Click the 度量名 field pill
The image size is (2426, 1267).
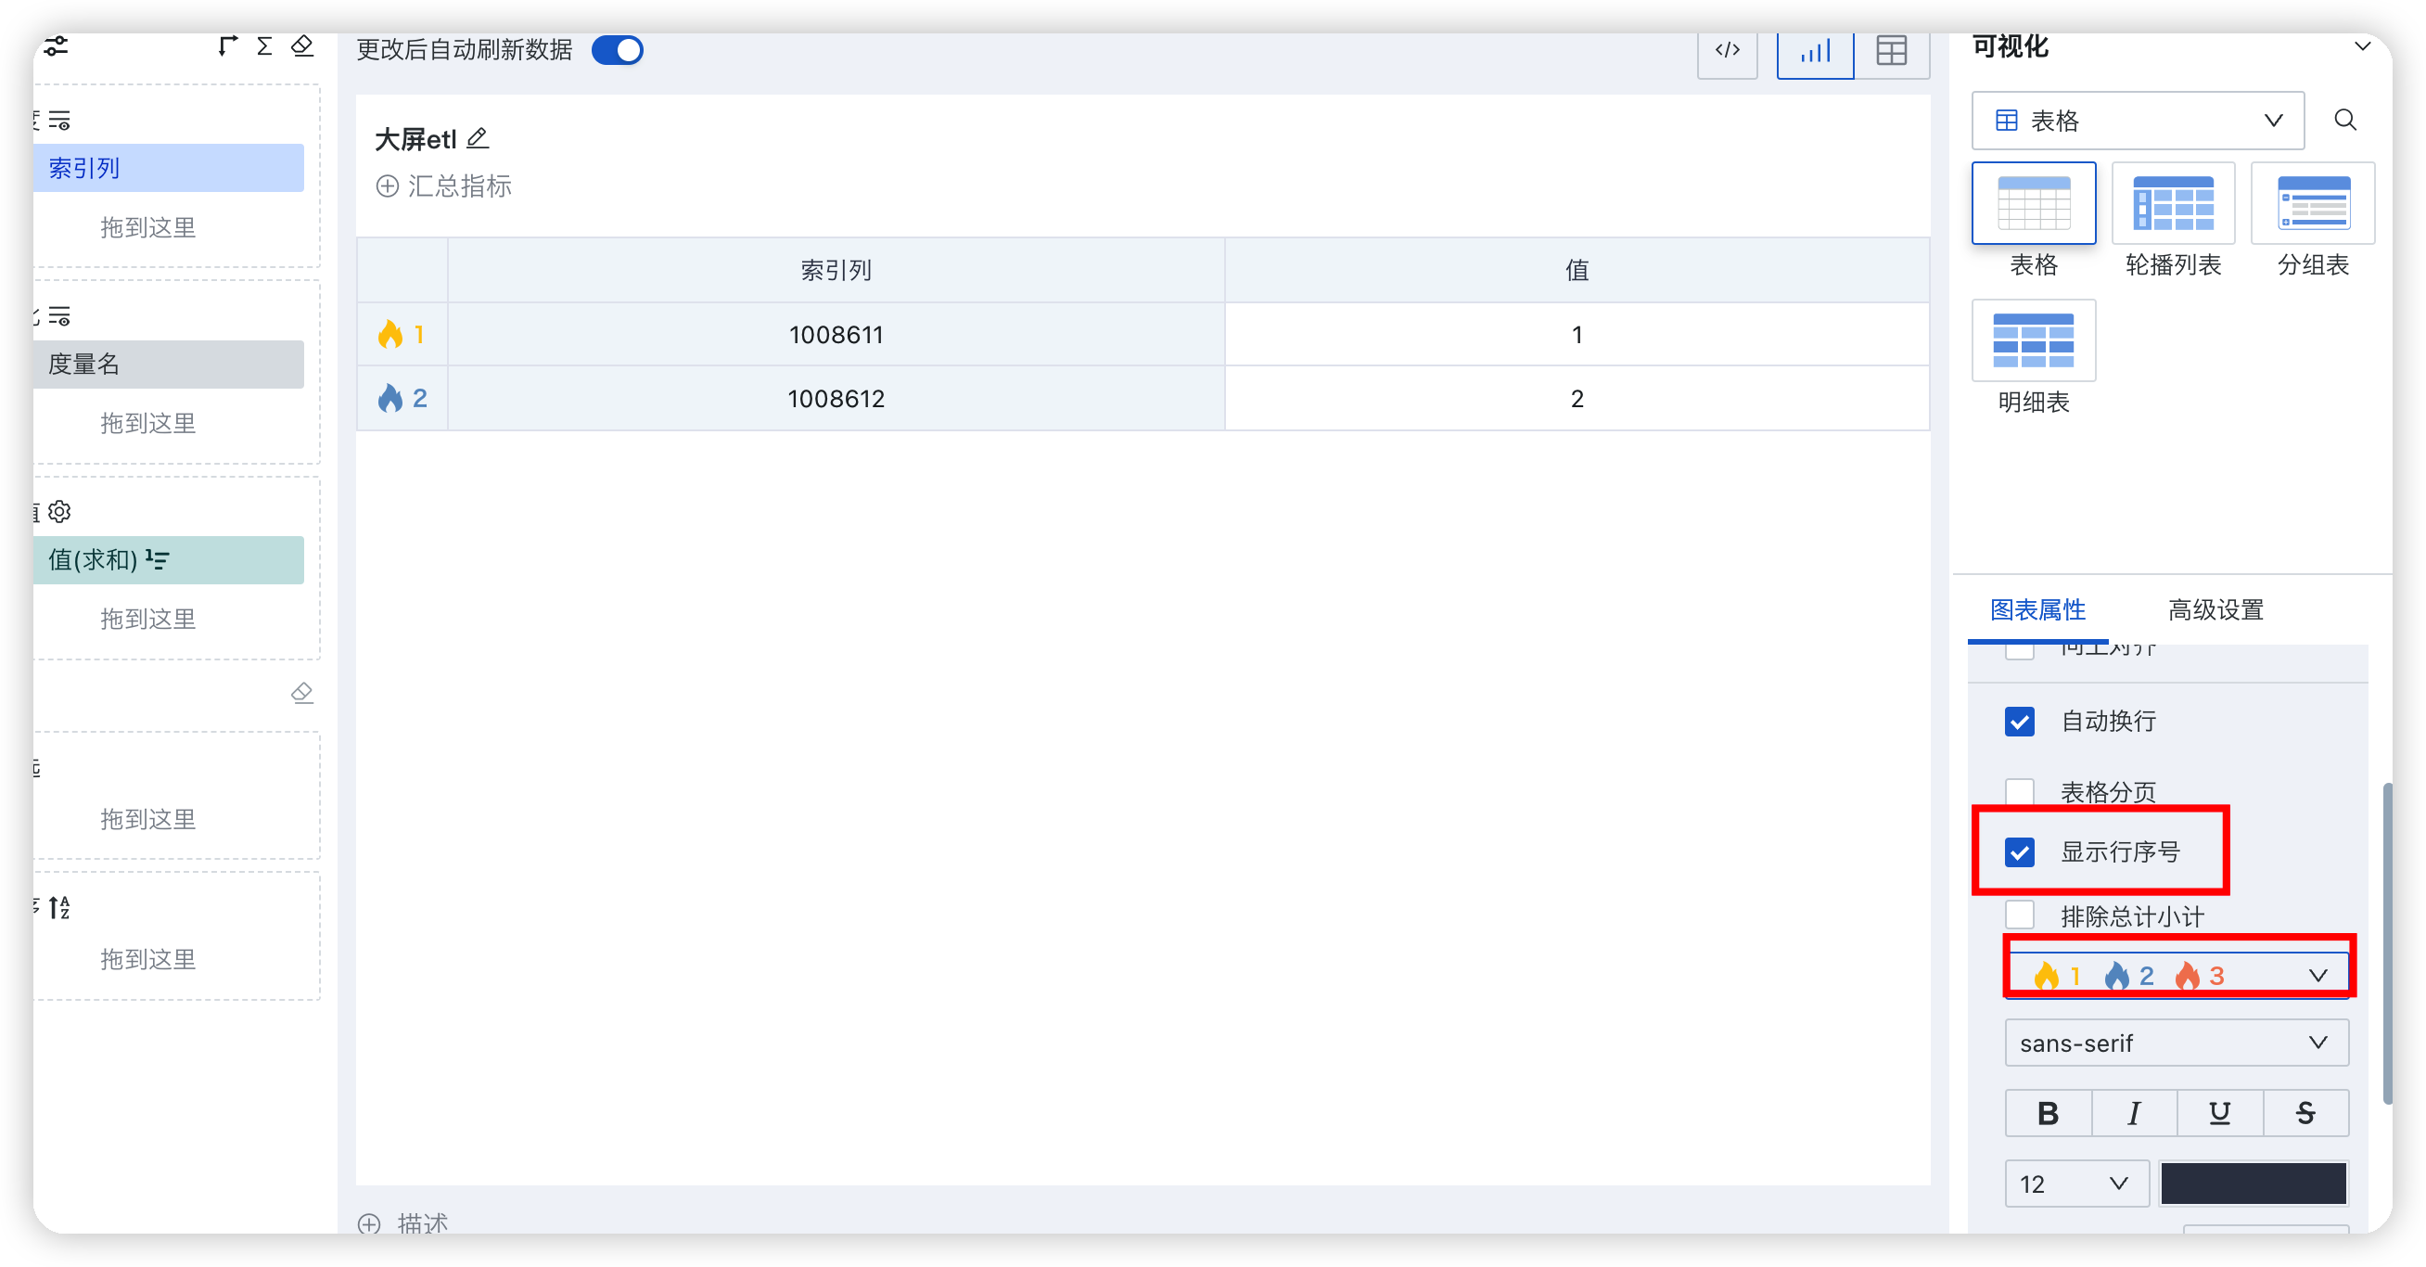(170, 364)
